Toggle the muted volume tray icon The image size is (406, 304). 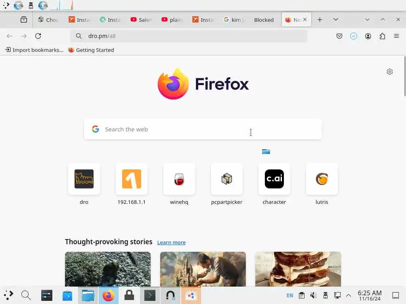click(313, 295)
